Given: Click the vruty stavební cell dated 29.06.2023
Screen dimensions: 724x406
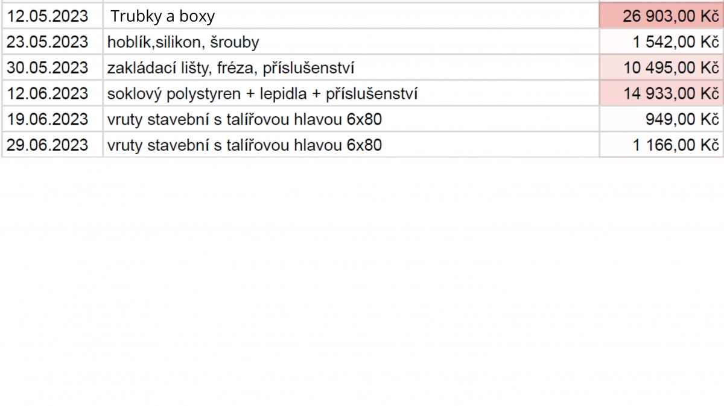Looking at the screenshot, I should 351,145.
